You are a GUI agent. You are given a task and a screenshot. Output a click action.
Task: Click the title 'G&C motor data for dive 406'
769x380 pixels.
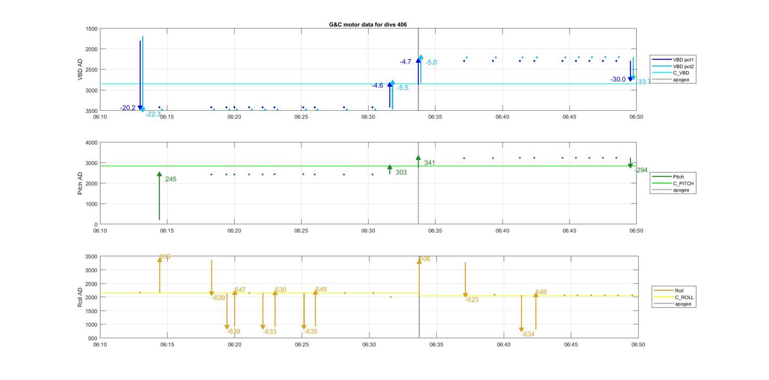(x=367, y=25)
